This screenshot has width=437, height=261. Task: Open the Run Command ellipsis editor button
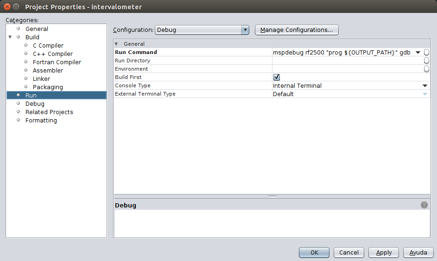(x=426, y=53)
